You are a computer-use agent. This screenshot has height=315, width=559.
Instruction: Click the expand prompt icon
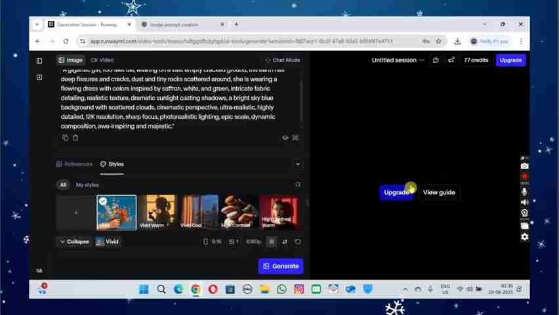tap(295, 138)
